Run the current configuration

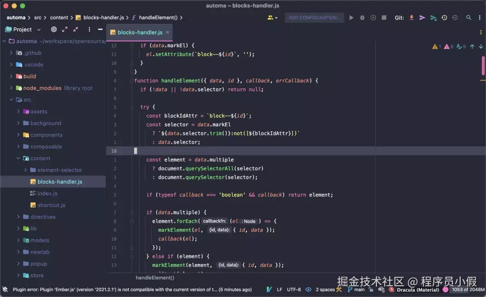coord(351,18)
